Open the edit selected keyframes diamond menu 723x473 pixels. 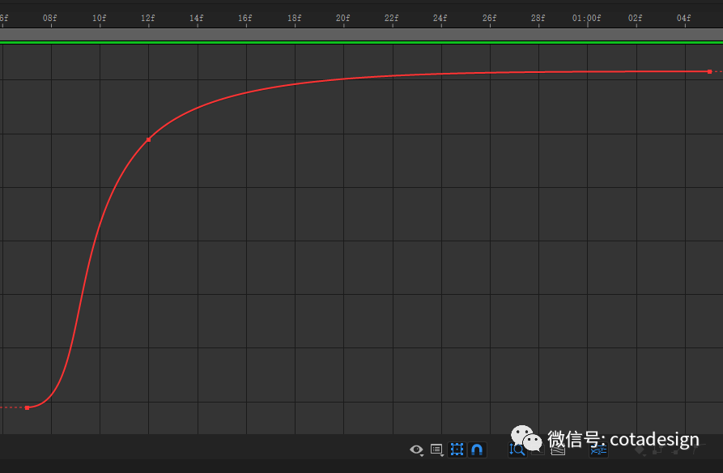coord(640,450)
